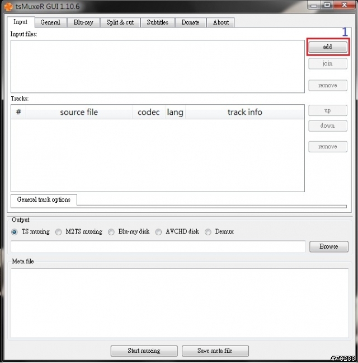Click the down button for tracks
The image size is (358, 363).
[328, 125]
